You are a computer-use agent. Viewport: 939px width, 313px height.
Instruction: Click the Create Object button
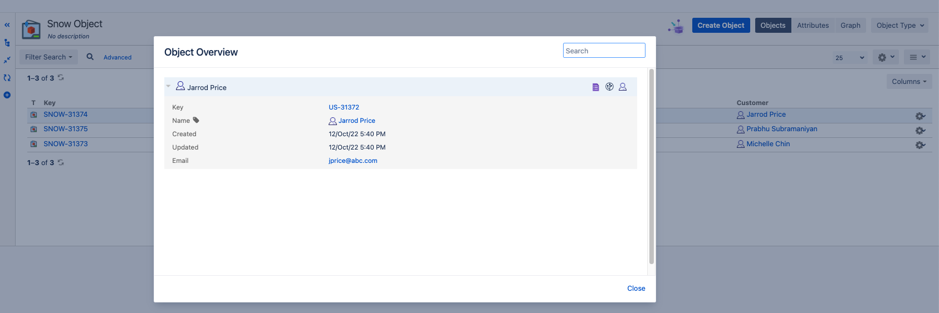pos(721,26)
